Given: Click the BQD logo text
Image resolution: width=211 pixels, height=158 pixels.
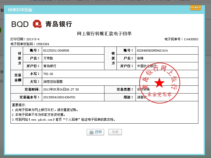Looking at the screenshot, I should click(20, 24).
